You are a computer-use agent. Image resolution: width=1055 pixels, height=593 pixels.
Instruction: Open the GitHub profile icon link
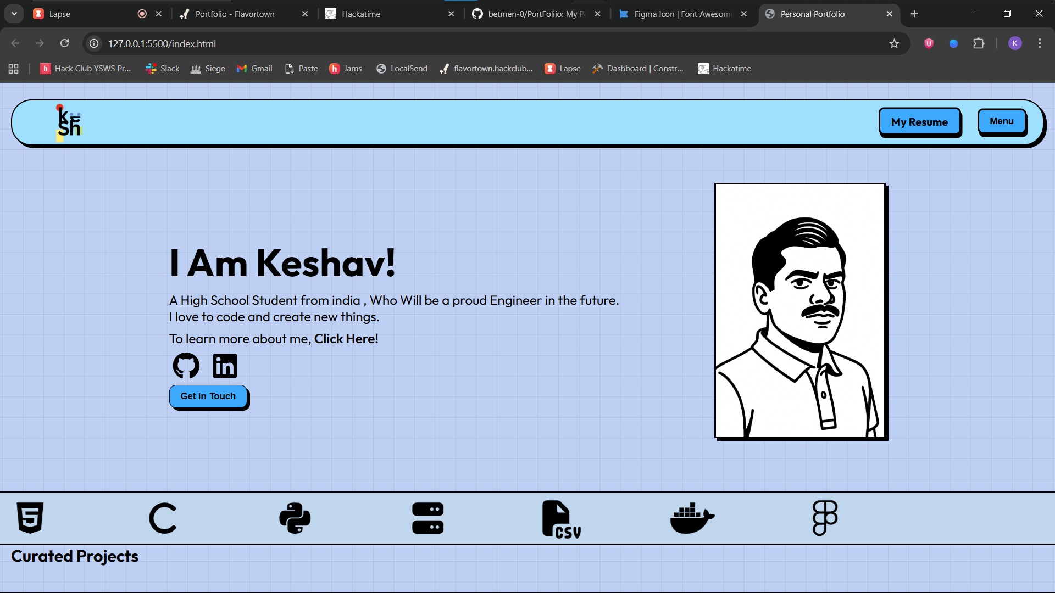[x=186, y=366]
